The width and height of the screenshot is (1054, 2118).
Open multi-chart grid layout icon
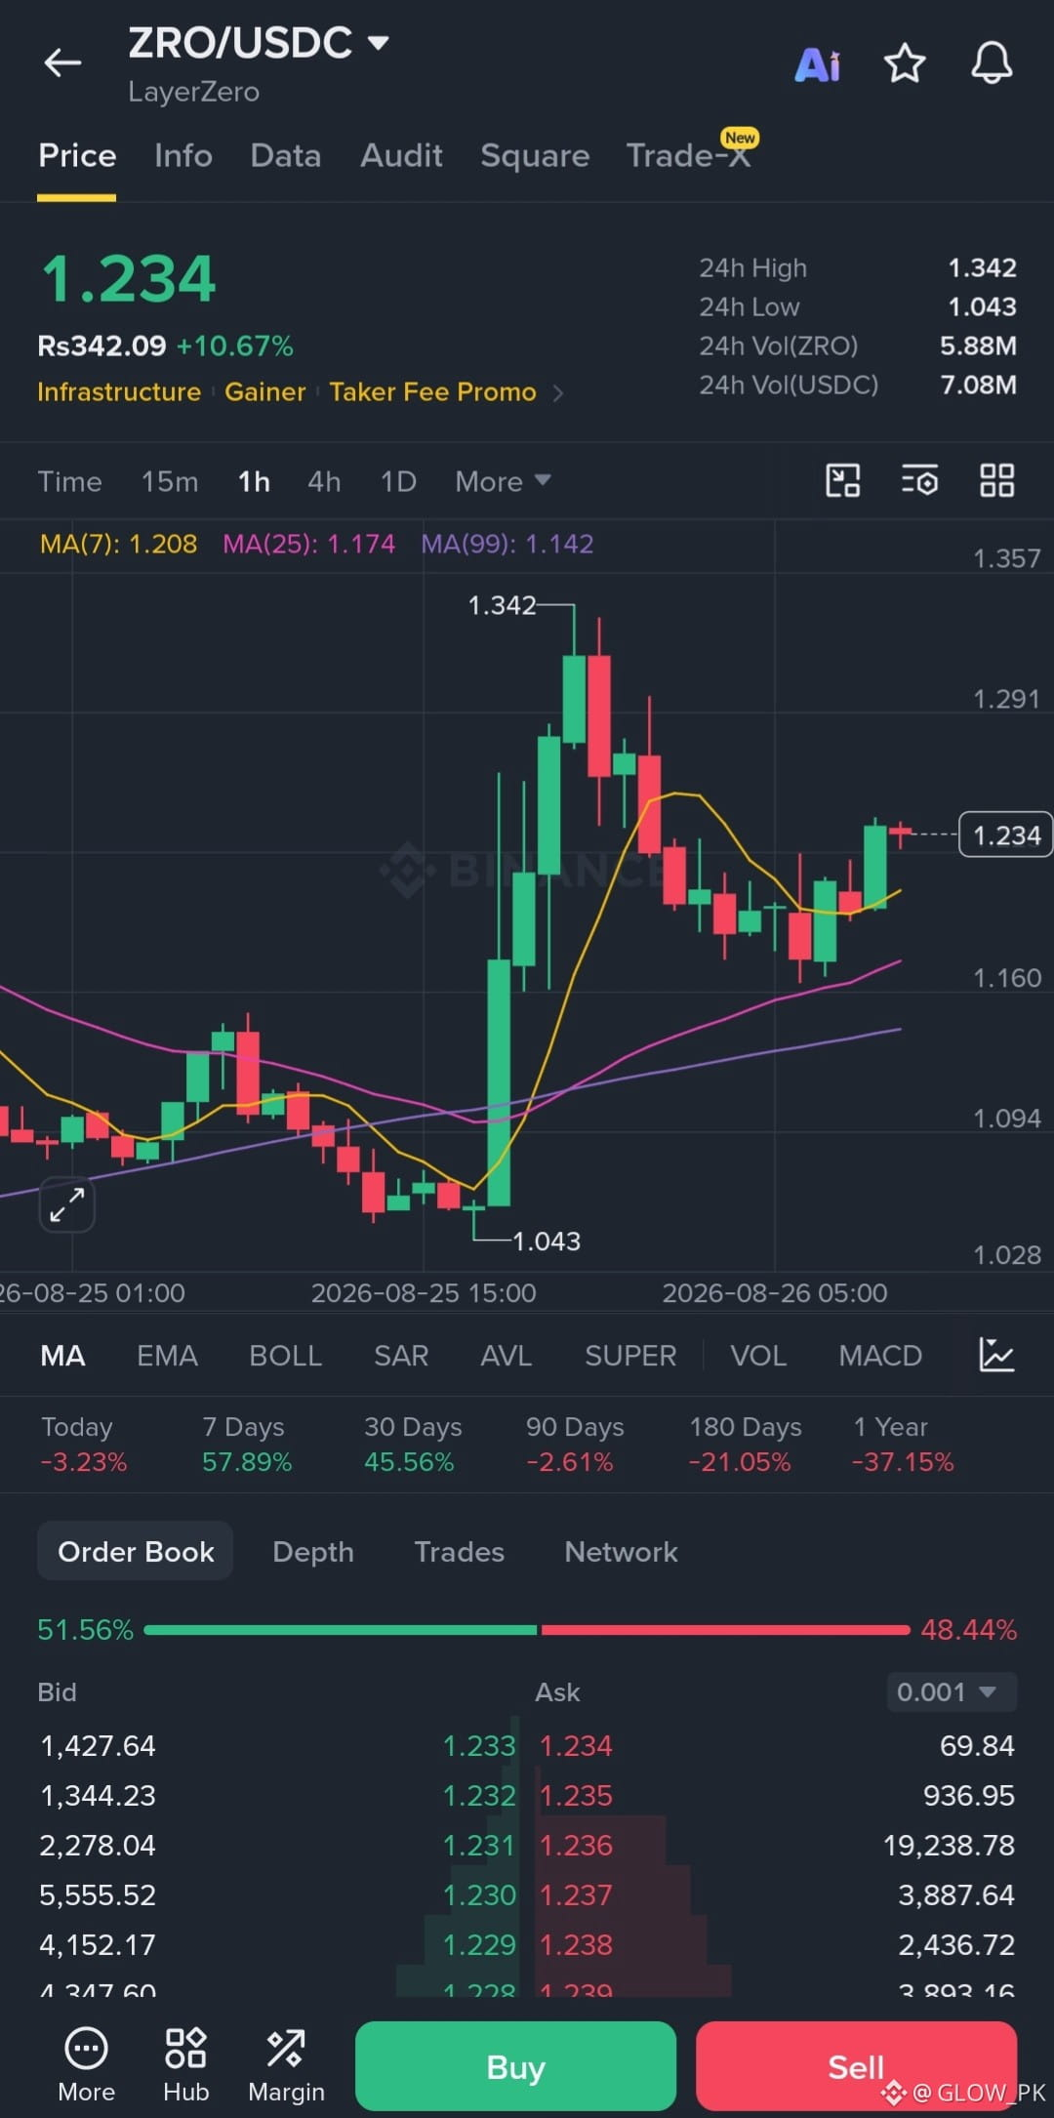(996, 481)
